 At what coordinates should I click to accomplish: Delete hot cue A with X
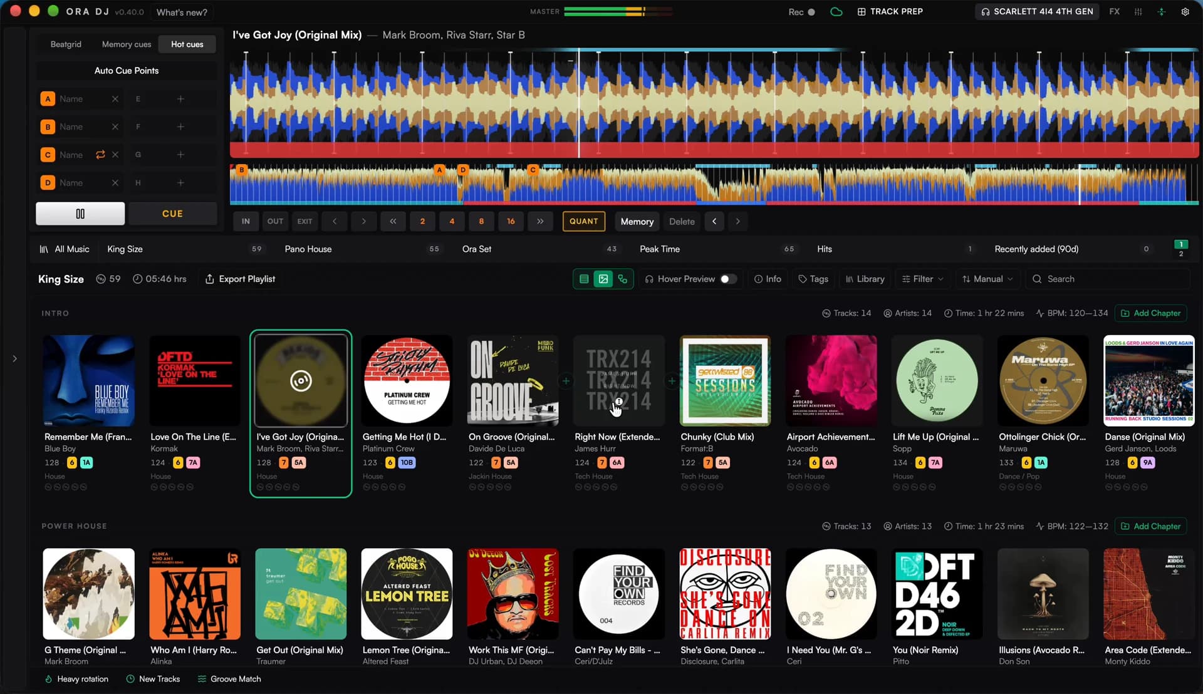115,99
